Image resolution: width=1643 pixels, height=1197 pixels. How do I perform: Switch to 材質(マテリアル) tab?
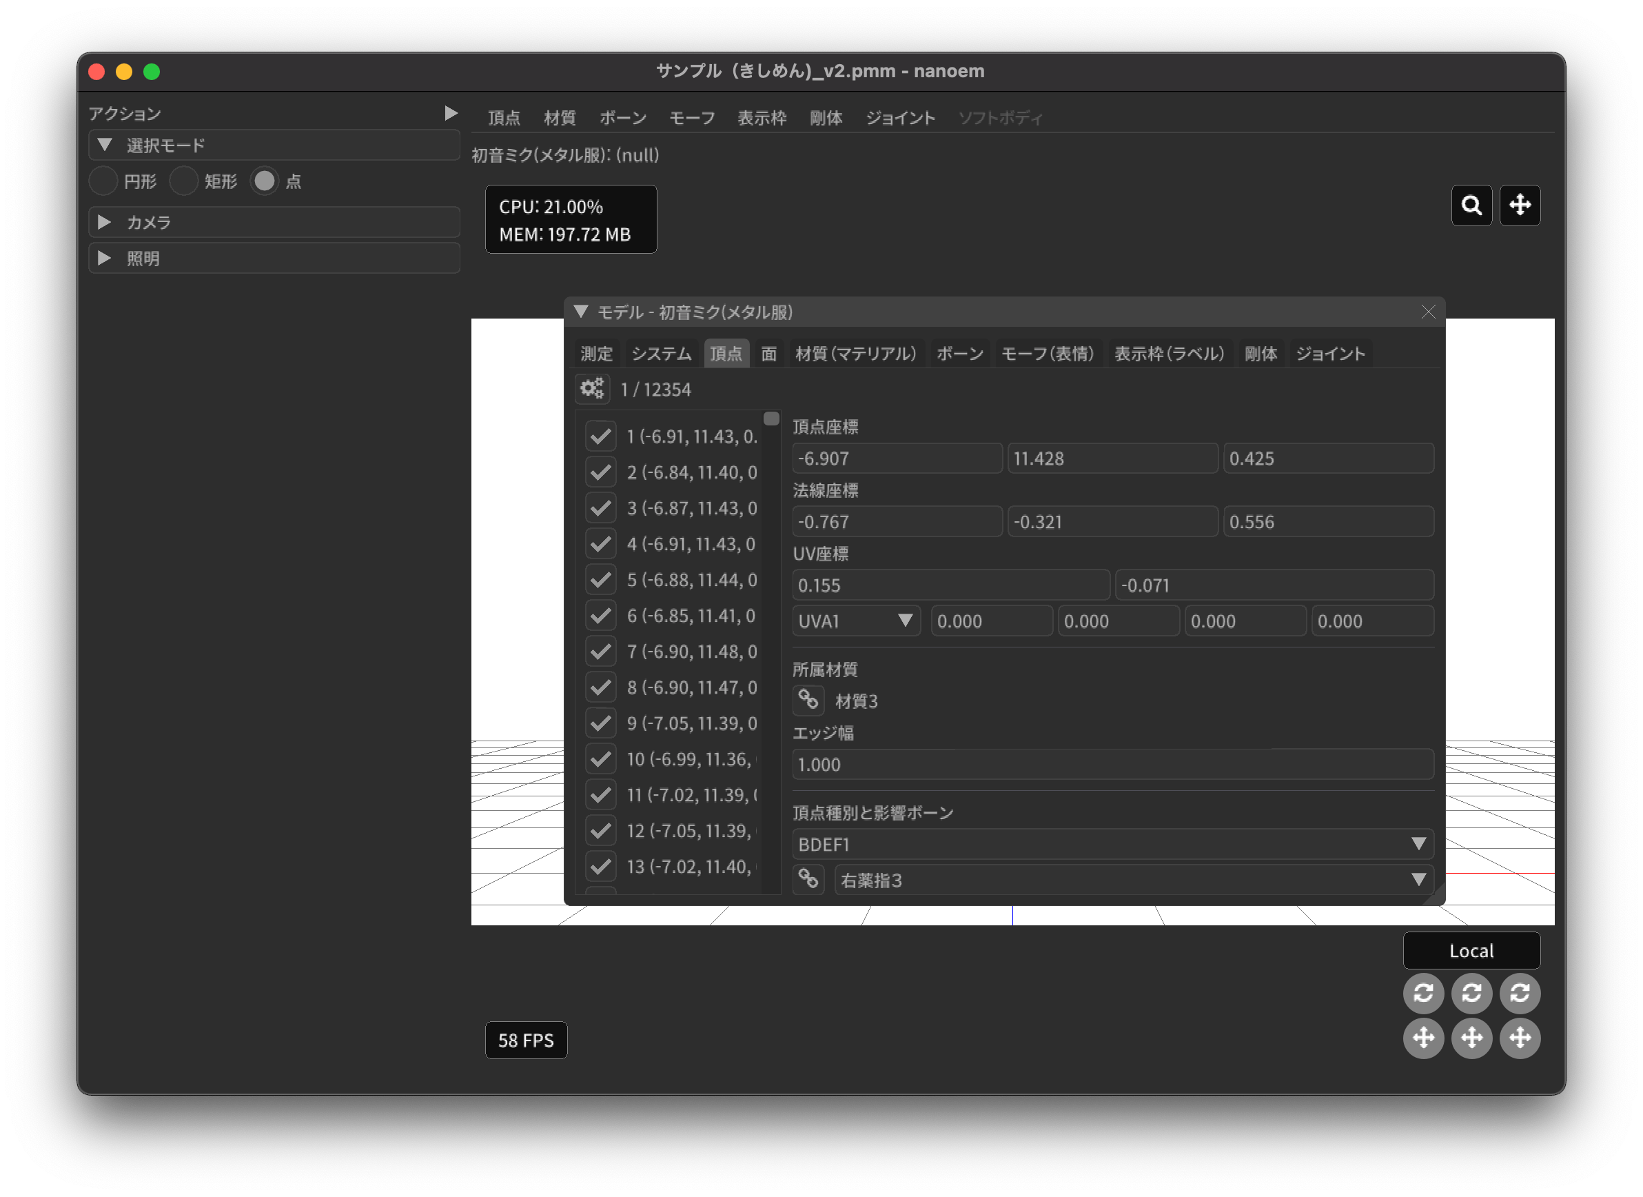855,354
